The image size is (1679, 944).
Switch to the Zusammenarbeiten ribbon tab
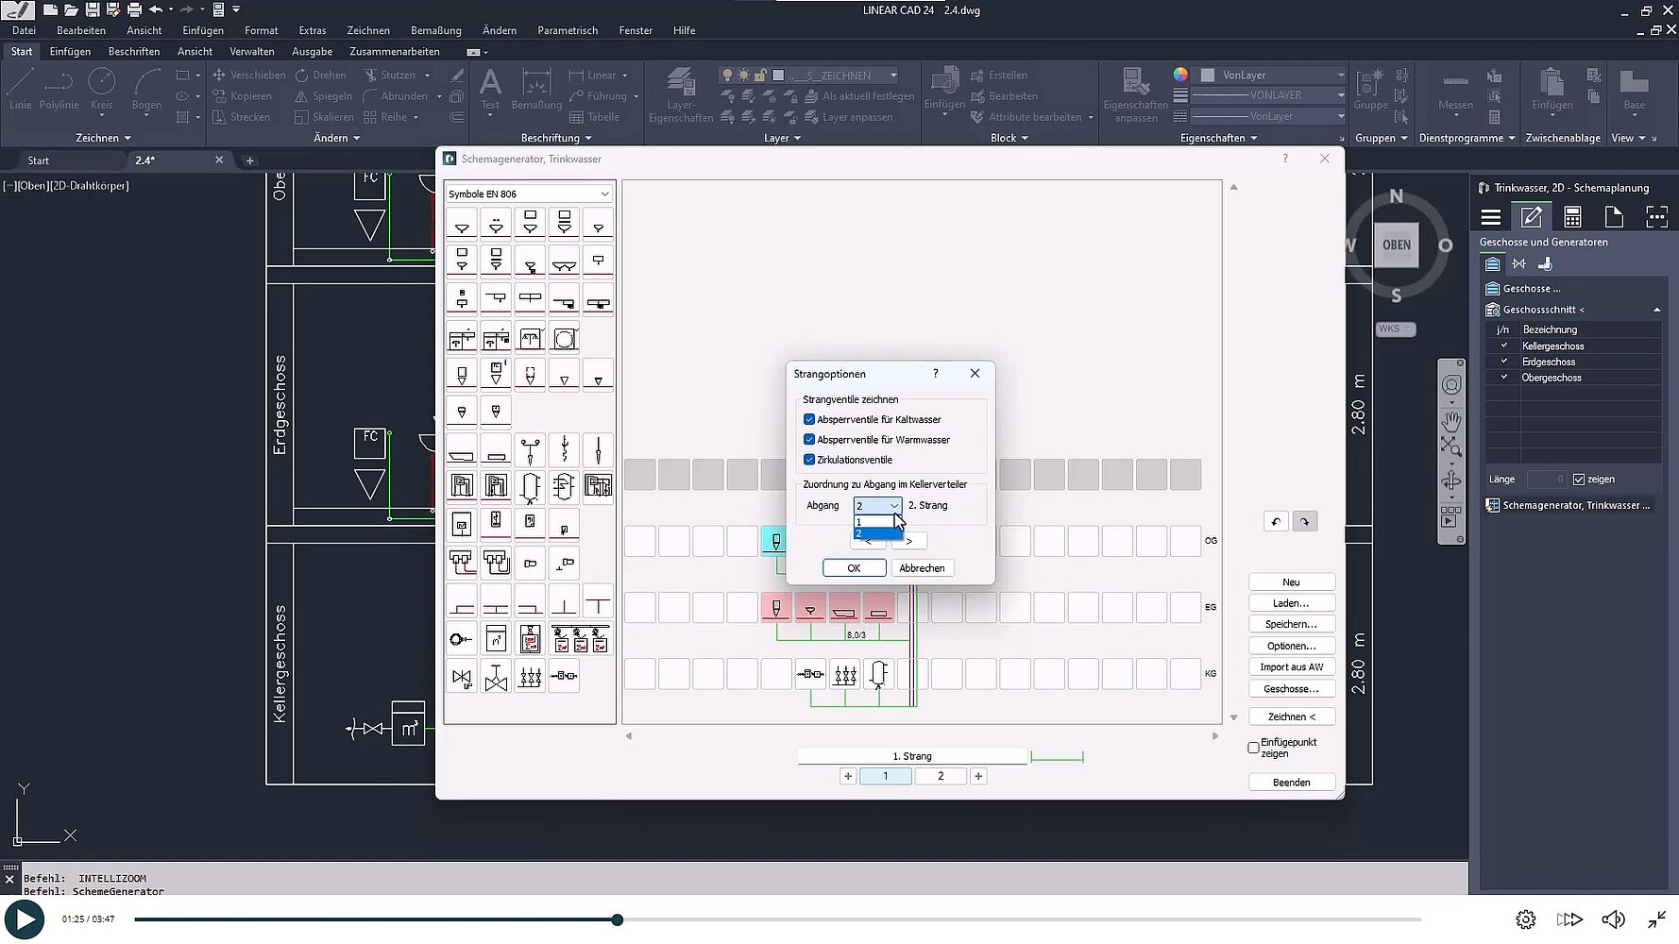click(395, 51)
